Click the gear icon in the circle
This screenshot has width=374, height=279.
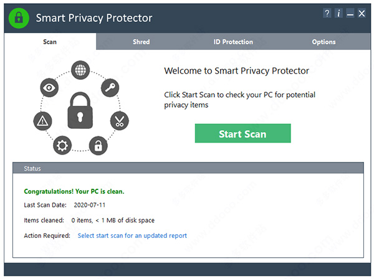click(61, 146)
